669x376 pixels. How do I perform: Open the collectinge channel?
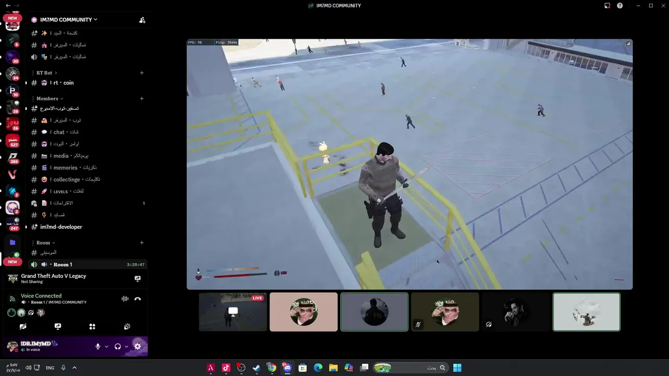click(87, 180)
